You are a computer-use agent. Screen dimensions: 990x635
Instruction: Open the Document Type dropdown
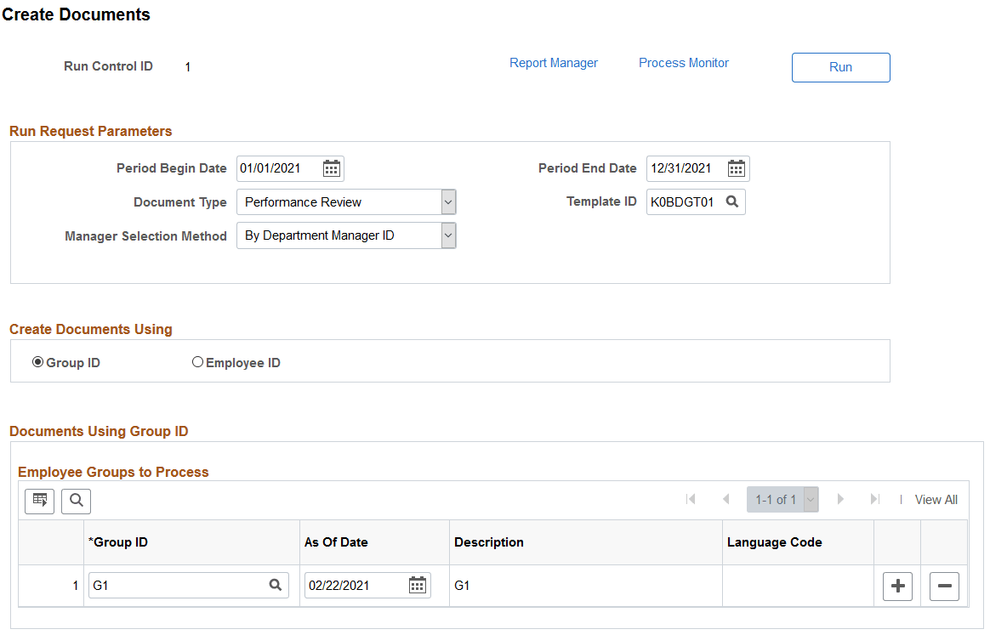click(447, 201)
